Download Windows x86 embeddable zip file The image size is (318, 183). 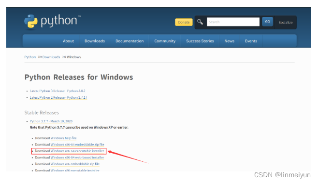75,164
